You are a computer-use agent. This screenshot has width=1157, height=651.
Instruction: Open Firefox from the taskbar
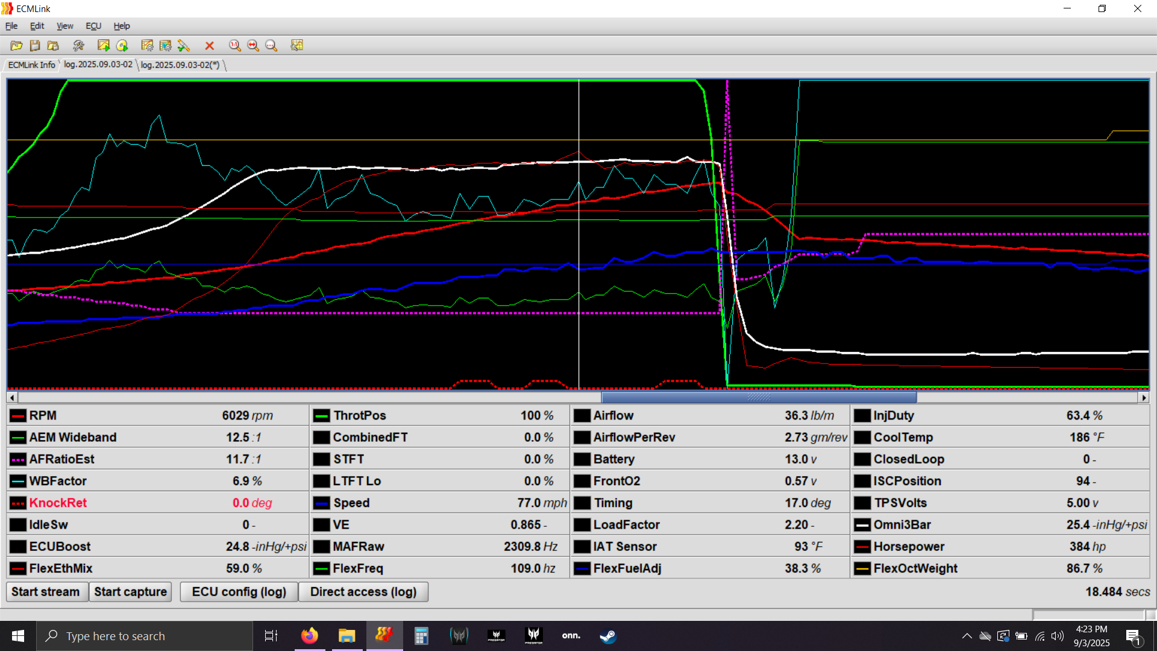309,636
